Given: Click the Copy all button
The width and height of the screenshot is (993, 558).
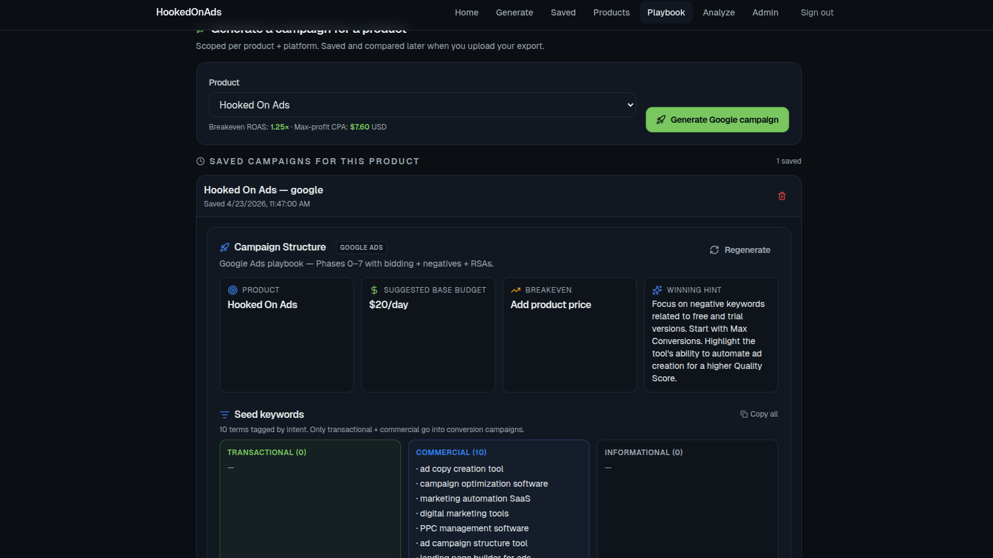Looking at the screenshot, I should (759, 414).
